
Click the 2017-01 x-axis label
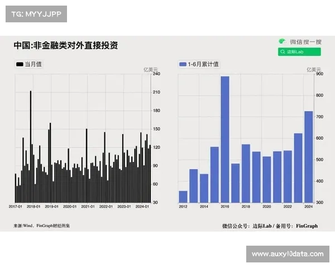click(16, 207)
